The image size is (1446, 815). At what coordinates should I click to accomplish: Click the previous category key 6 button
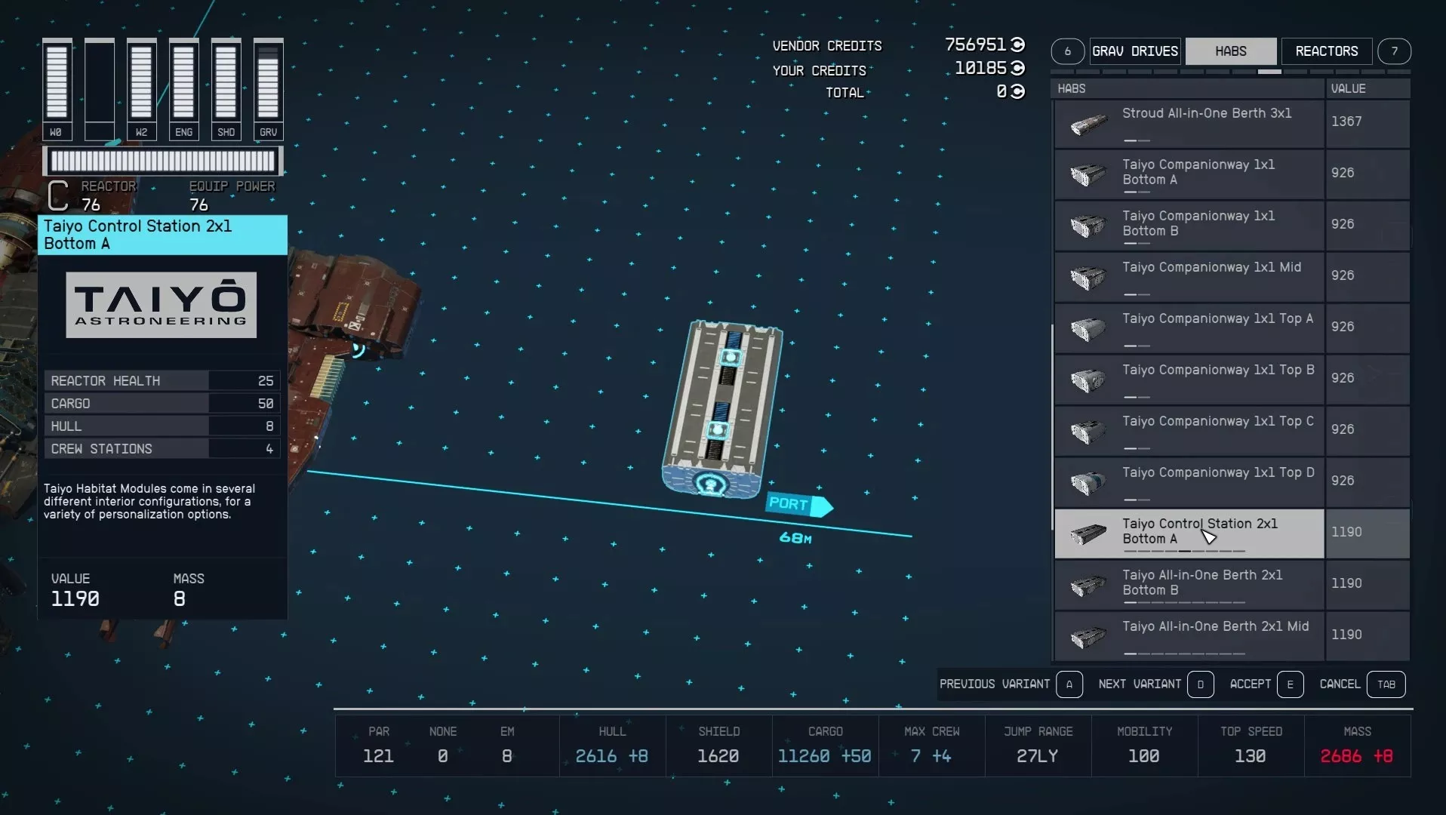point(1067,51)
